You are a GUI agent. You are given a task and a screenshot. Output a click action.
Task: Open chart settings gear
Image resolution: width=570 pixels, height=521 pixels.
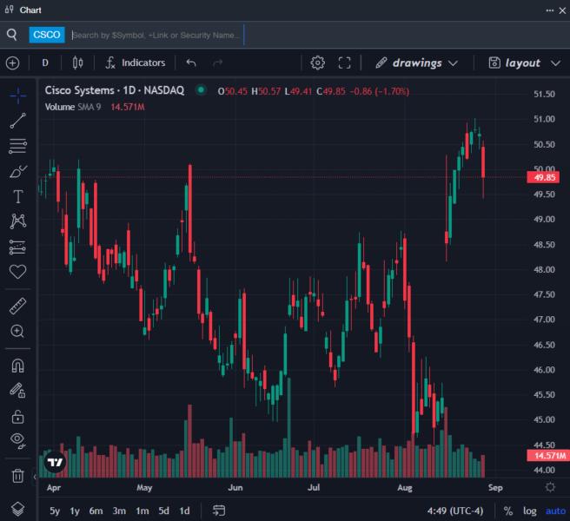(x=317, y=63)
